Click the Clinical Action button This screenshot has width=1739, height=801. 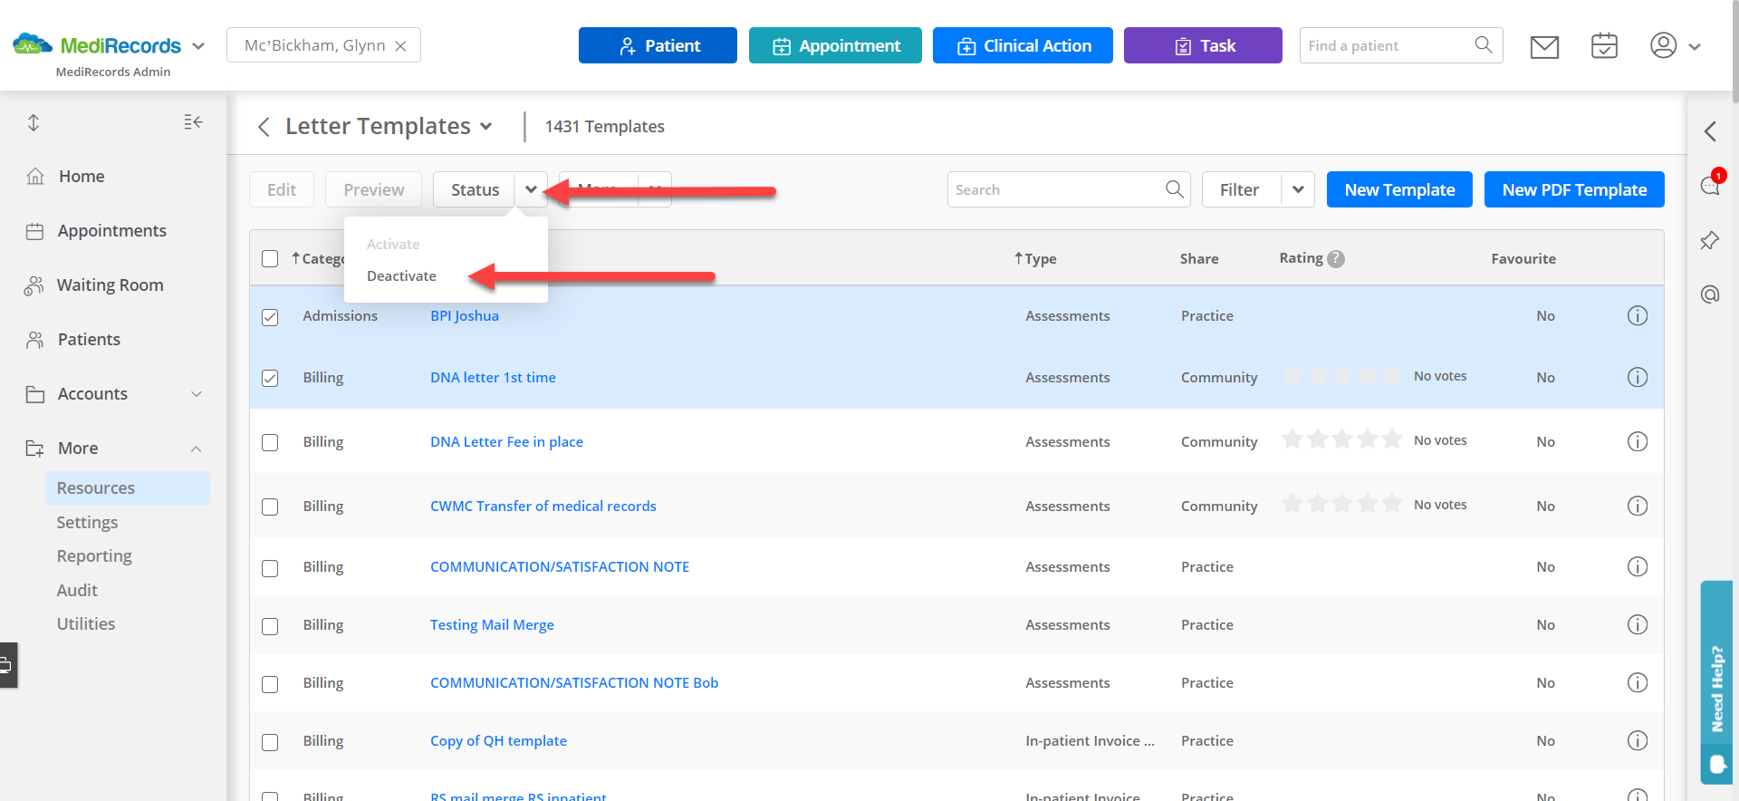click(1023, 45)
